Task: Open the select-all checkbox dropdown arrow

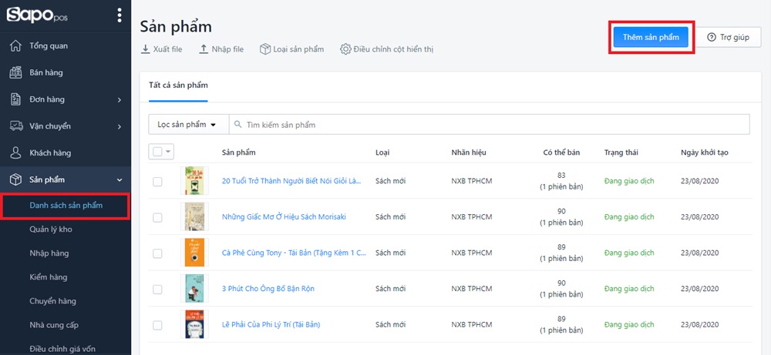Action: coord(168,152)
